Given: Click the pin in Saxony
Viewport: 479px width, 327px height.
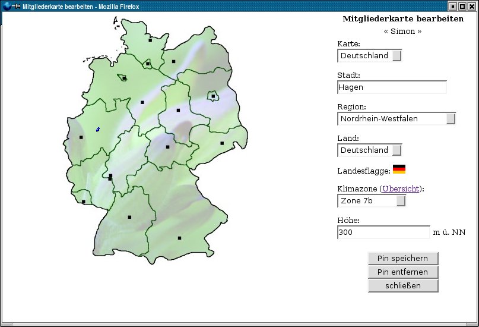Looking at the screenshot, I should [222, 143].
